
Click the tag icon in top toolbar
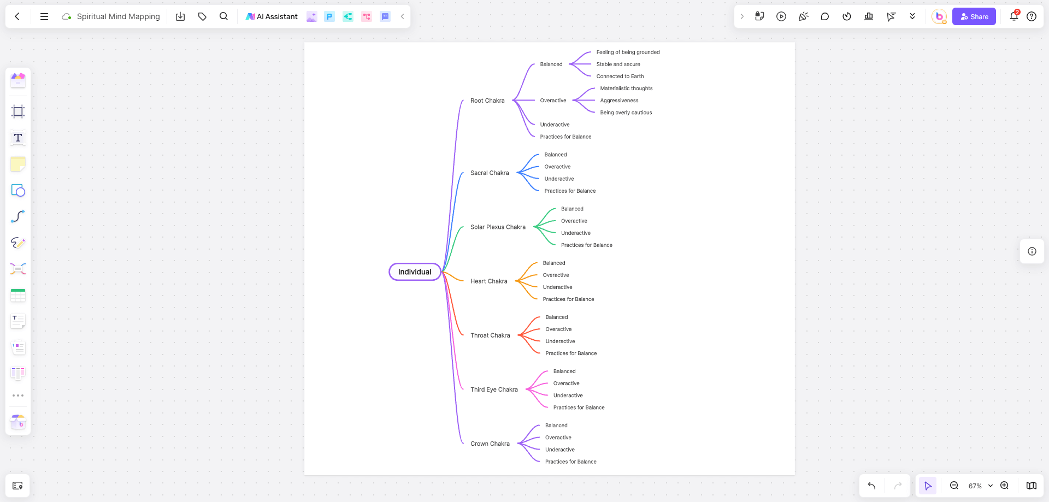click(202, 16)
